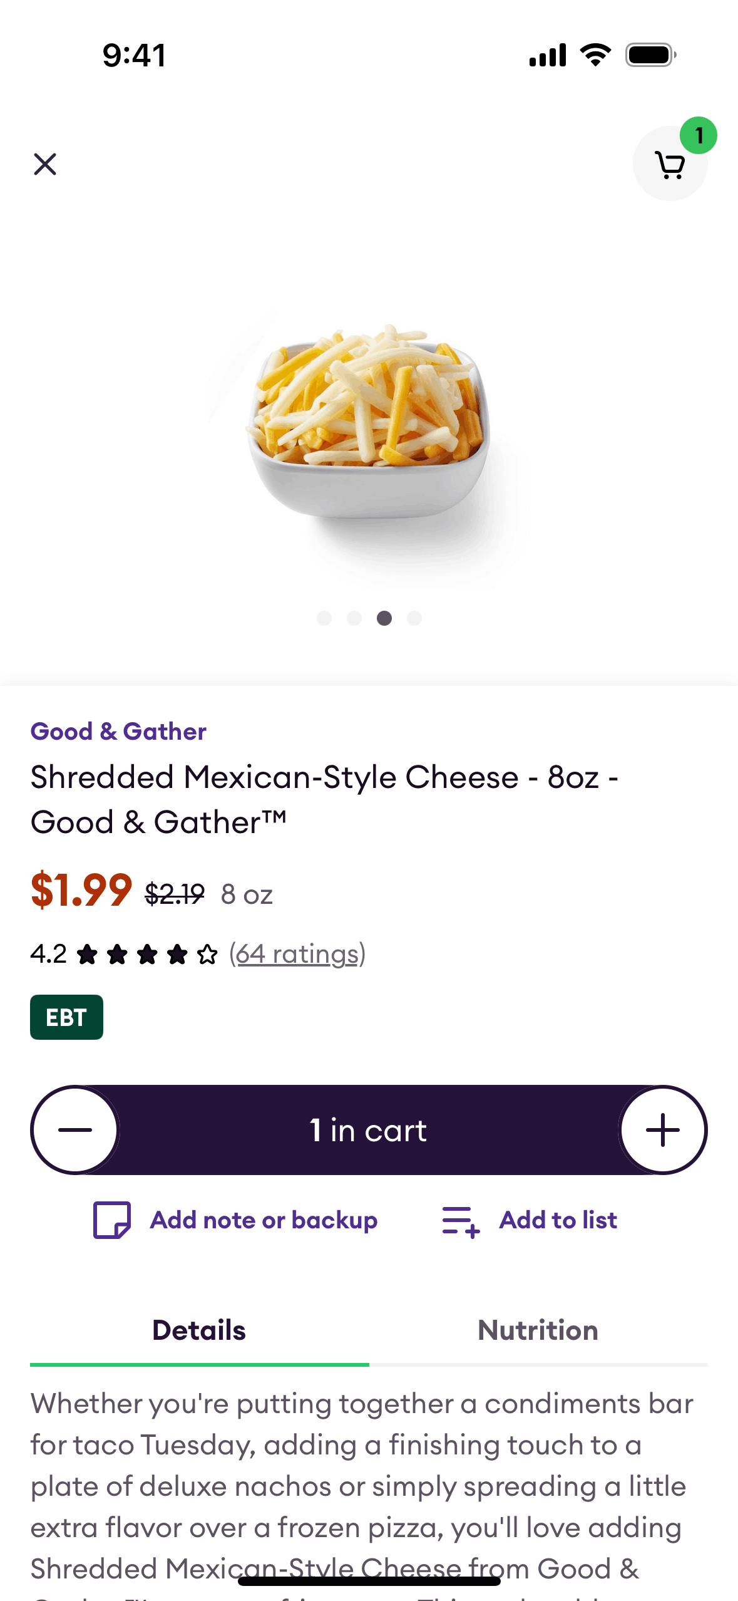
Task: Open the 64 ratings link
Action: click(297, 954)
